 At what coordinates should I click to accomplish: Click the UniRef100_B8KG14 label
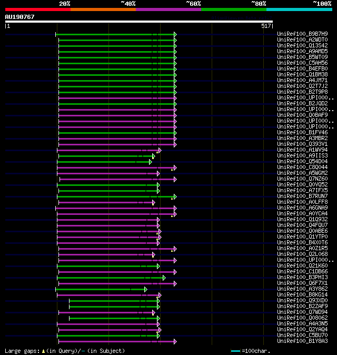click(302, 295)
